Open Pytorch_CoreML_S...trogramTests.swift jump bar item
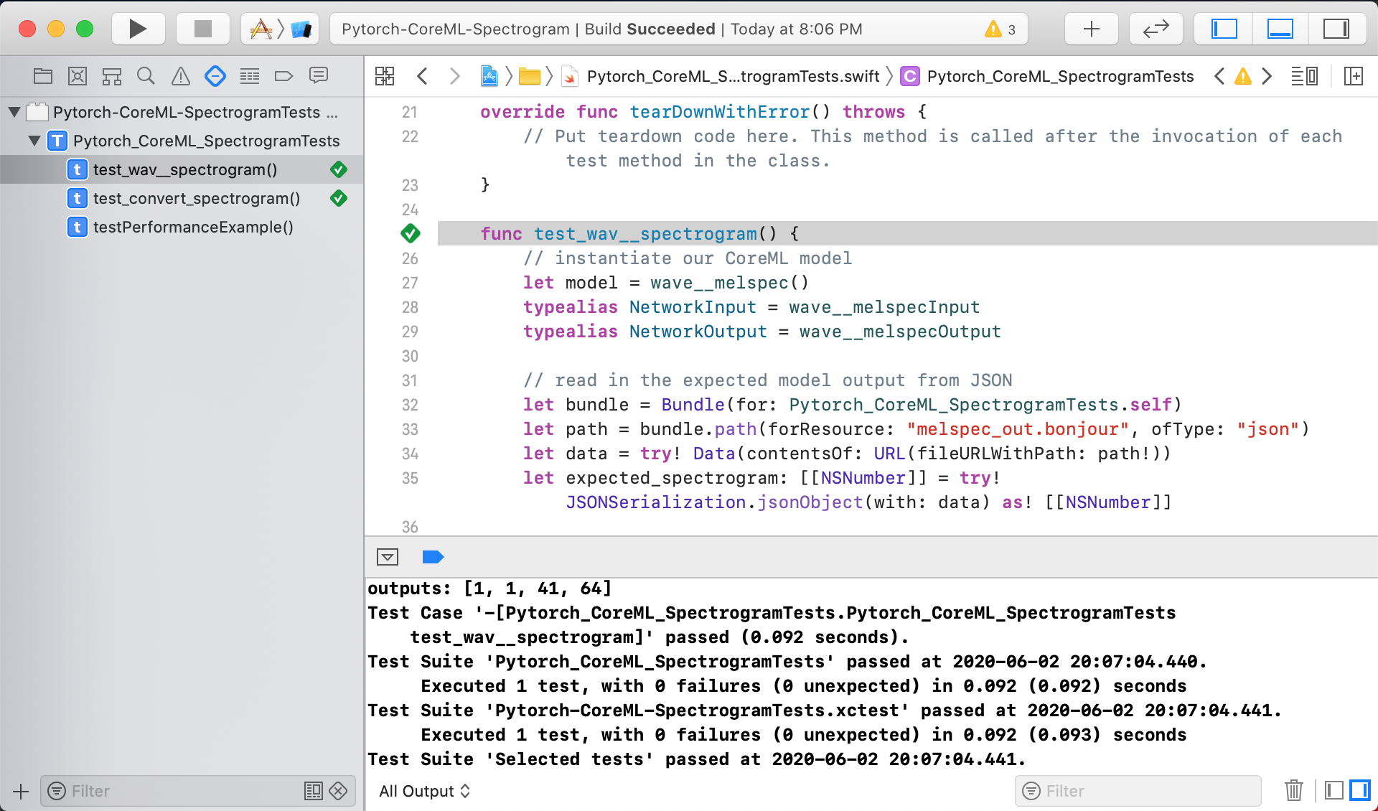 click(x=721, y=76)
